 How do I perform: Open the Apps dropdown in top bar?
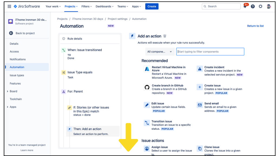[x=136, y=6]
